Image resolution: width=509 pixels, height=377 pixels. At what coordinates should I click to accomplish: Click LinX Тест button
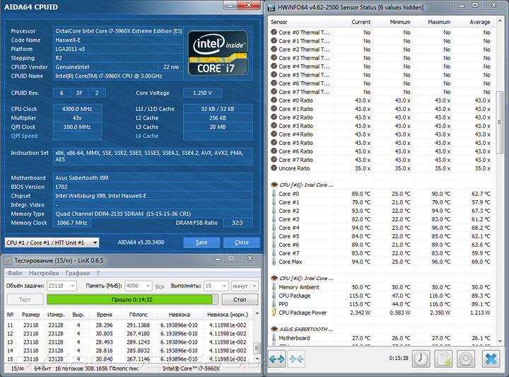tap(25, 300)
